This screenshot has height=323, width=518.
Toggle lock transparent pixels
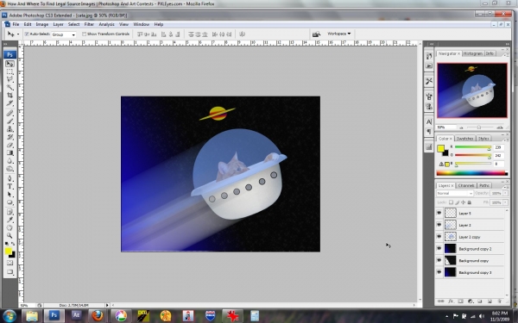pos(451,202)
